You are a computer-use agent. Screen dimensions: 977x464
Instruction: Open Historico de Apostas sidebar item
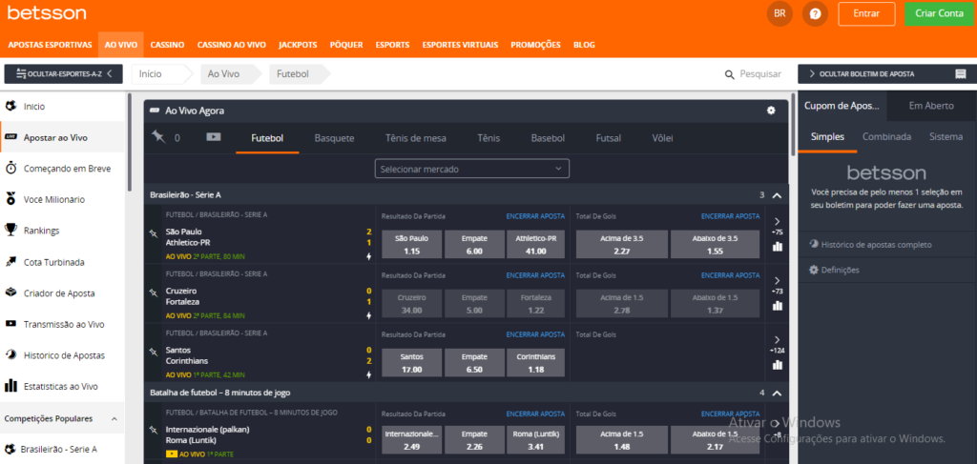(62, 355)
